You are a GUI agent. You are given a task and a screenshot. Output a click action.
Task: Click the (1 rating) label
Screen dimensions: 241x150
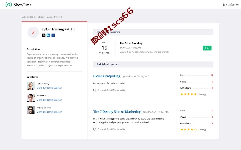202,130
